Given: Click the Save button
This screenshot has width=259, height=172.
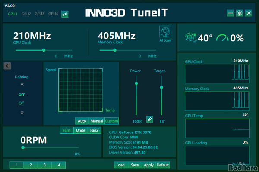Looking at the screenshot, I should (x=135, y=165).
